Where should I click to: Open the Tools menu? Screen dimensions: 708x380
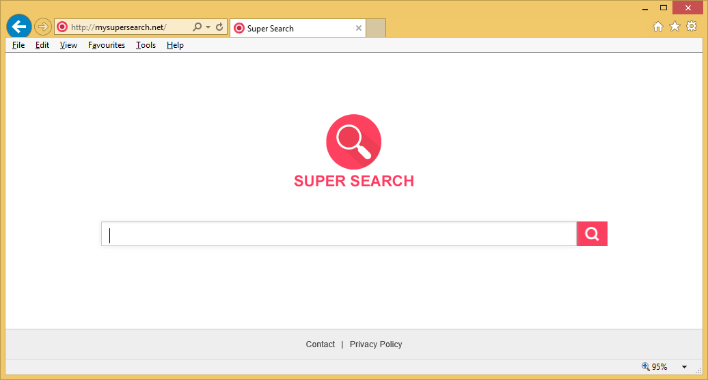(x=146, y=45)
